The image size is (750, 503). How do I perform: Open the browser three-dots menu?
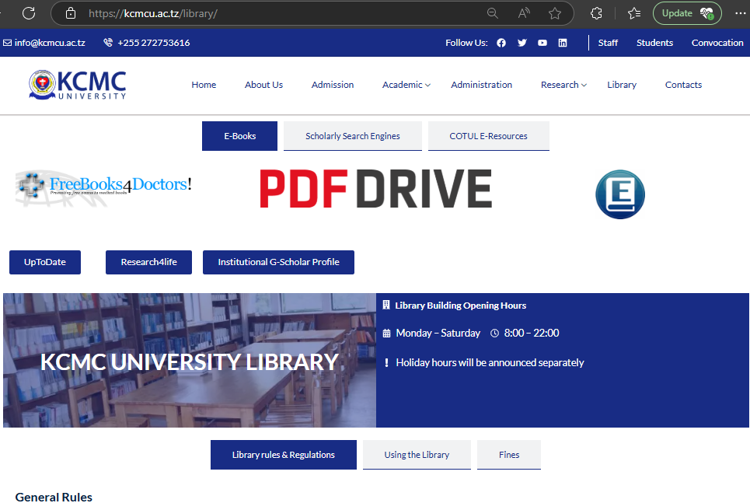pyautogui.click(x=740, y=13)
